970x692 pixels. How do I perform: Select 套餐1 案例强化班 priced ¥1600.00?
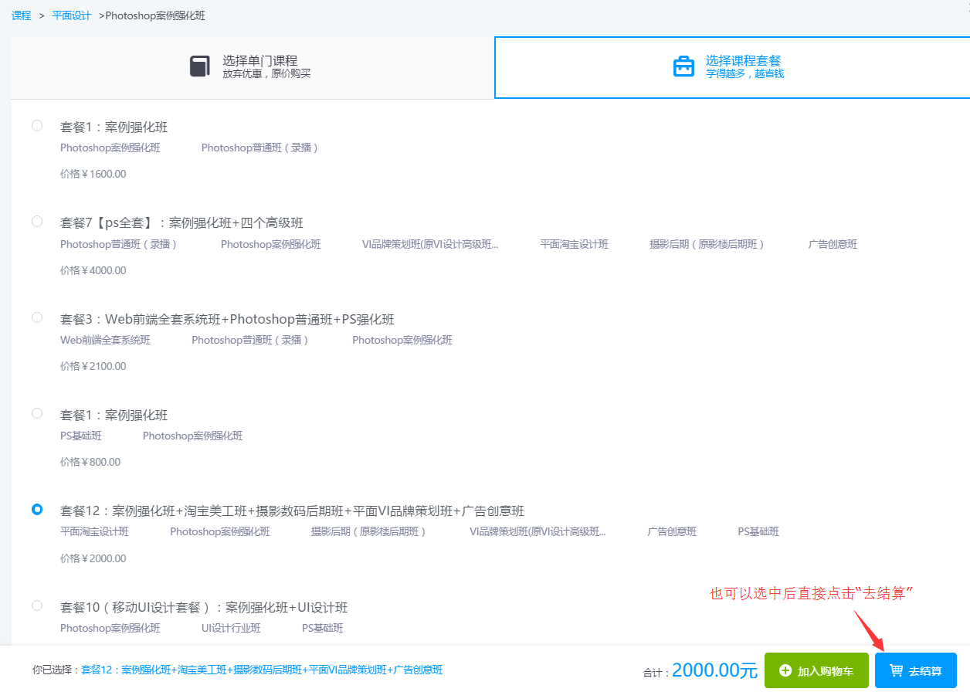tap(37, 126)
